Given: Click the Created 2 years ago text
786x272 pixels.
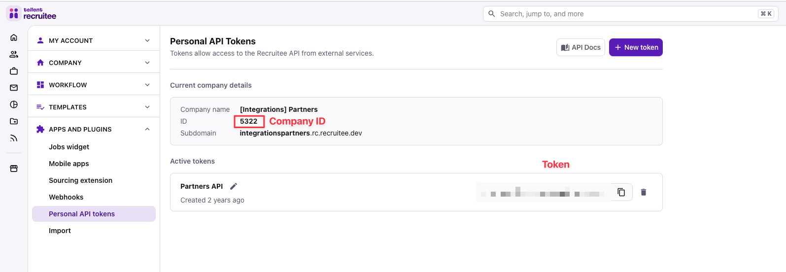Looking at the screenshot, I should pyautogui.click(x=212, y=200).
